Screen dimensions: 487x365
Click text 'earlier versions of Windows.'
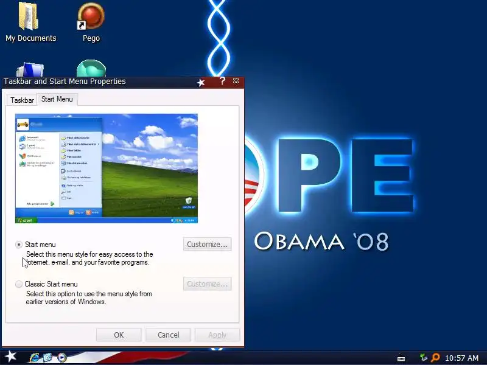click(66, 302)
